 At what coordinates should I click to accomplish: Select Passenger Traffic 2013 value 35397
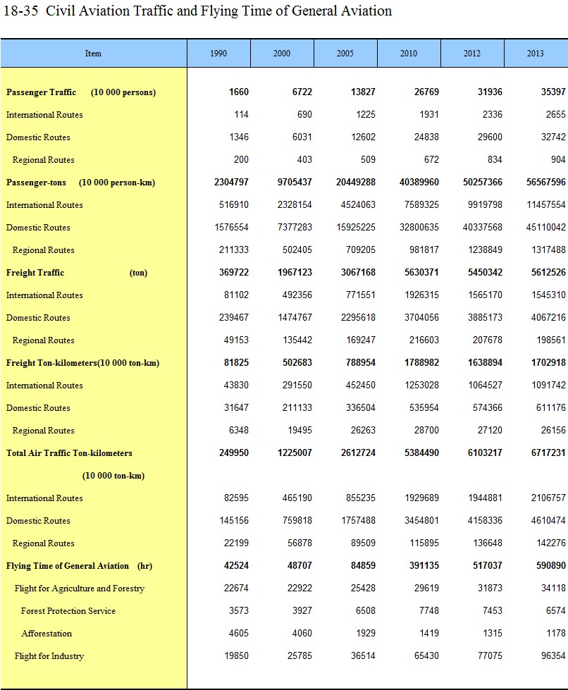pos(551,92)
